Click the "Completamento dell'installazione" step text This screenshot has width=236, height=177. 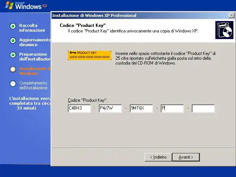[x=33, y=85]
